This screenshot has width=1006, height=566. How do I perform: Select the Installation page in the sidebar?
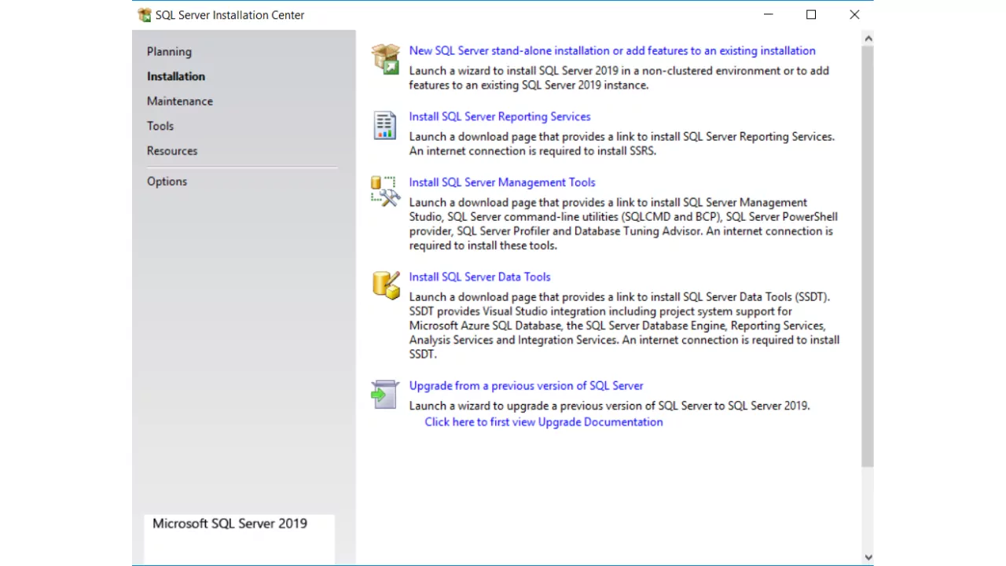click(x=176, y=76)
